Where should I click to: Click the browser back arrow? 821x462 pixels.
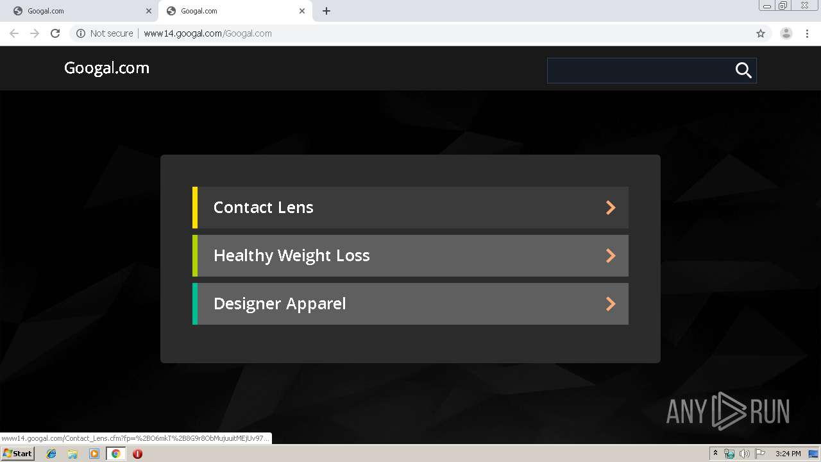click(14, 33)
